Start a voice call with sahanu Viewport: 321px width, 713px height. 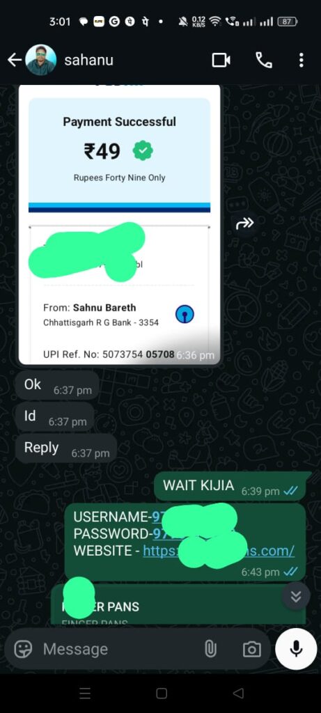click(x=264, y=60)
